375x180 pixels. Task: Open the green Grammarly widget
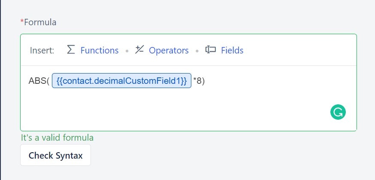click(338, 112)
